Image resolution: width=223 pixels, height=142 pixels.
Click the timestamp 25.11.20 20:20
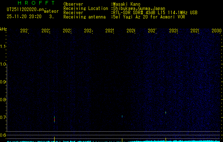[x=24, y=17]
